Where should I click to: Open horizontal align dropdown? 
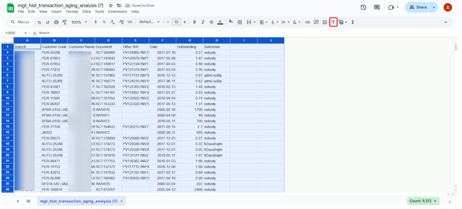point(264,22)
